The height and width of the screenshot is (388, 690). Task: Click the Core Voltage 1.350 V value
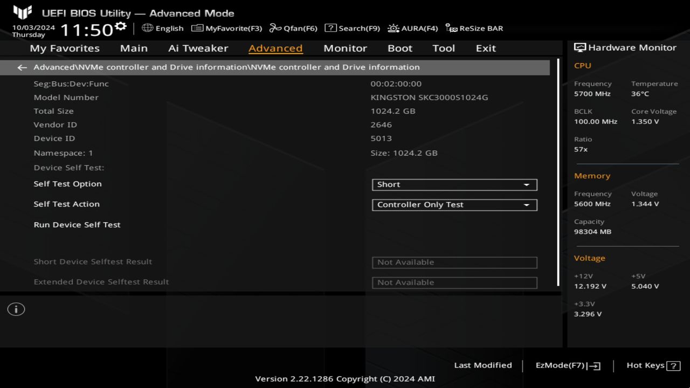click(x=645, y=122)
